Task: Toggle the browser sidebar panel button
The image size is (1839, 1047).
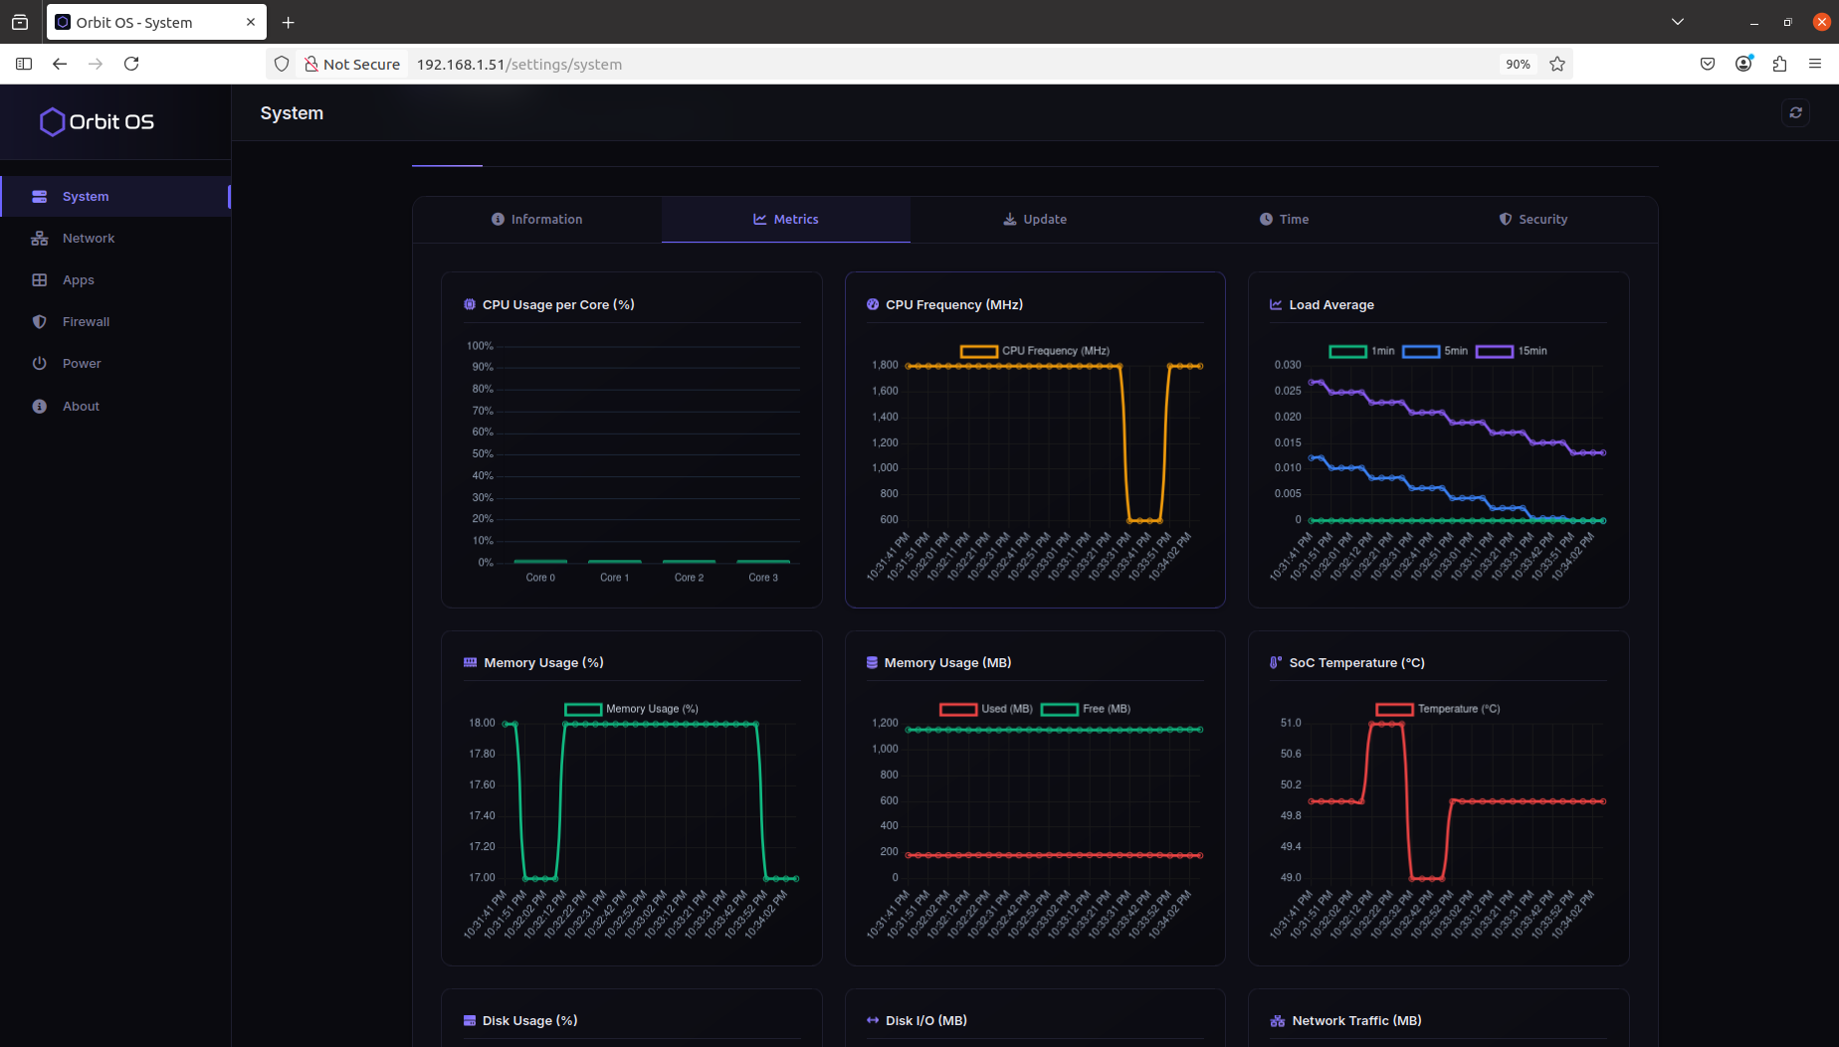Action: [24, 64]
